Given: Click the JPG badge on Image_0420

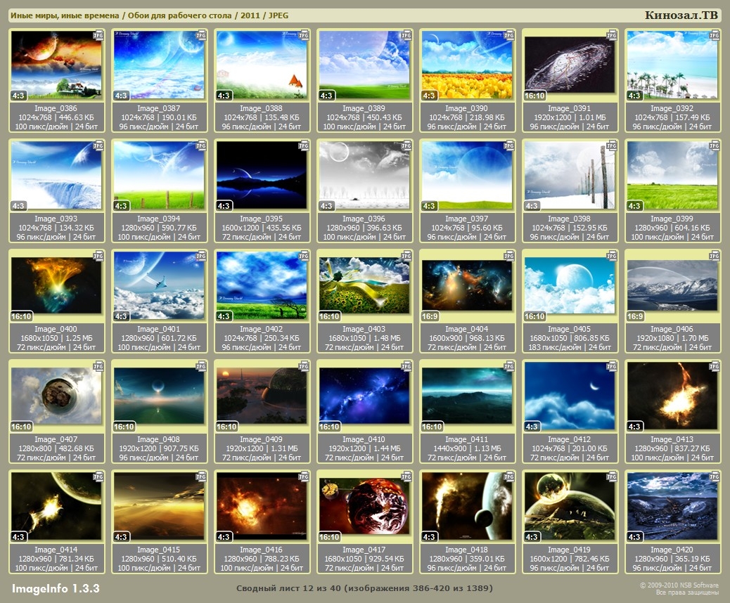Looking at the screenshot, I should pyautogui.click(x=714, y=476).
